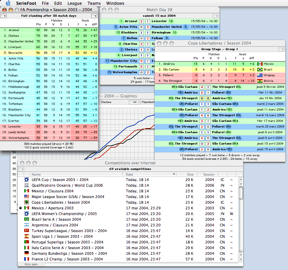Click the Mexico flag in Copa Libertadores standings
The height and width of the screenshot is (270, 288).
click(260, 64)
